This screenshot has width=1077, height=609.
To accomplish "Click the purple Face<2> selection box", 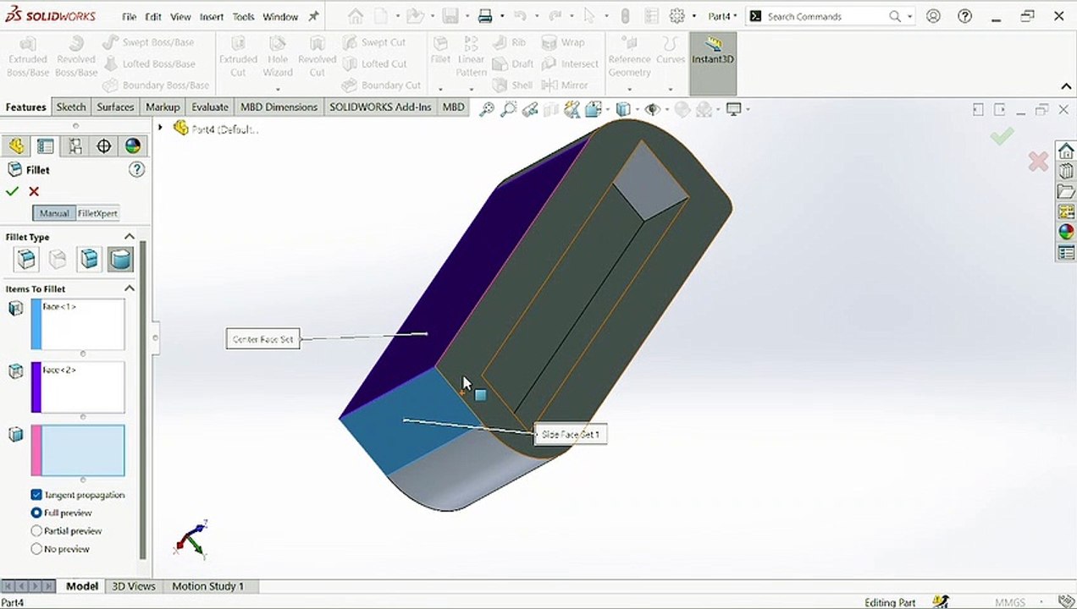I will click(x=78, y=387).
